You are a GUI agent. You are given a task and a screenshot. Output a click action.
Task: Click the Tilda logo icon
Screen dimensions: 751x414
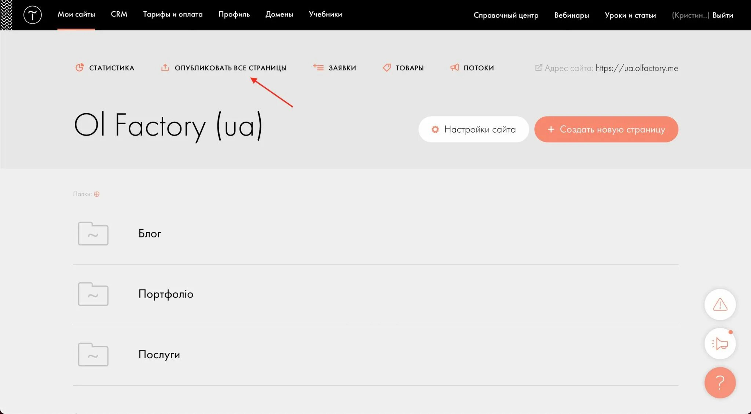pyautogui.click(x=32, y=15)
